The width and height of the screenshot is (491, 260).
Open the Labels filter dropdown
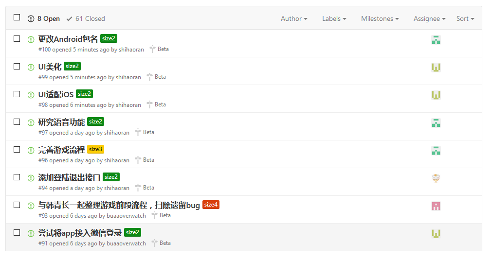[334, 19]
